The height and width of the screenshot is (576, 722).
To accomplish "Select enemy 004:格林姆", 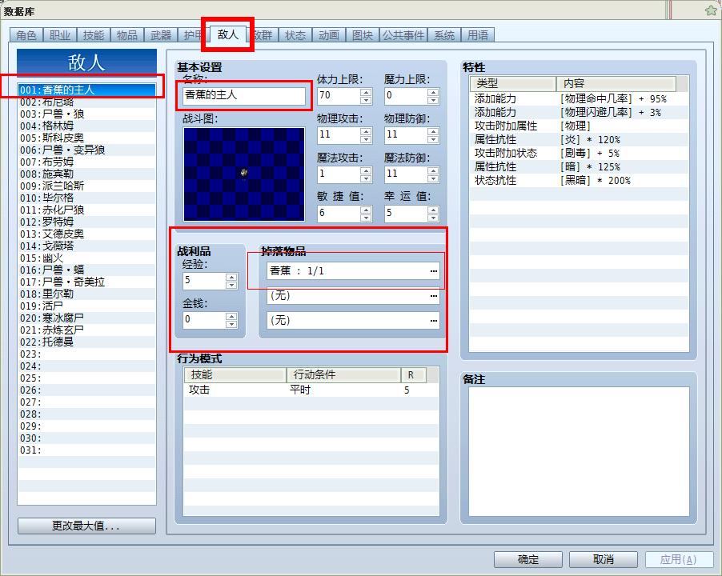I will coord(86,126).
